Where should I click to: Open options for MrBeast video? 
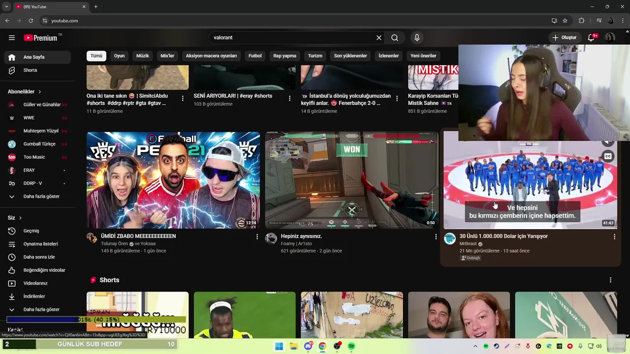(x=614, y=236)
